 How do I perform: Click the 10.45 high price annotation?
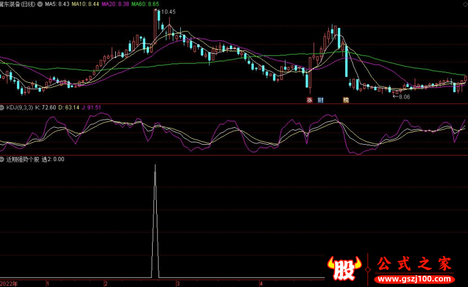click(x=167, y=12)
